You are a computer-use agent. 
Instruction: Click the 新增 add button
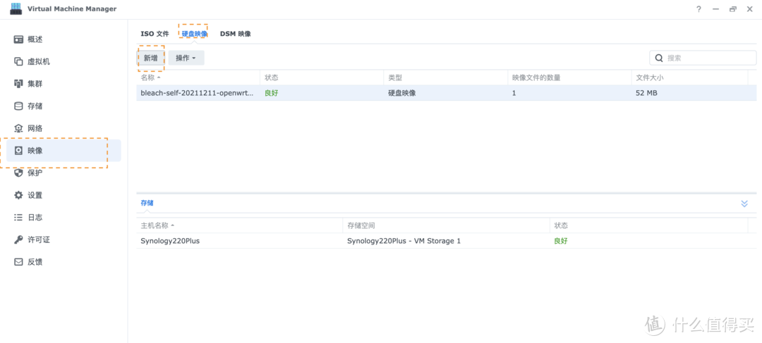click(150, 58)
